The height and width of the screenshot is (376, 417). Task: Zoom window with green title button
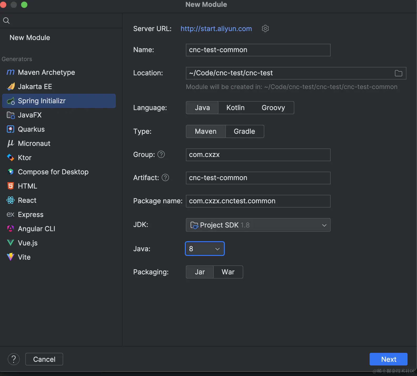pyautogui.click(x=24, y=5)
